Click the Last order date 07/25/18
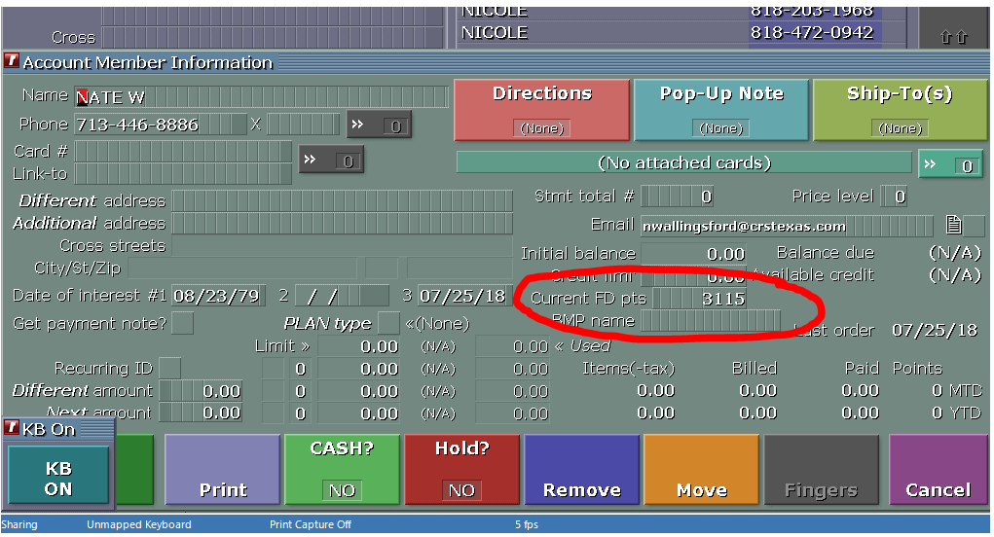 [x=935, y=330]
